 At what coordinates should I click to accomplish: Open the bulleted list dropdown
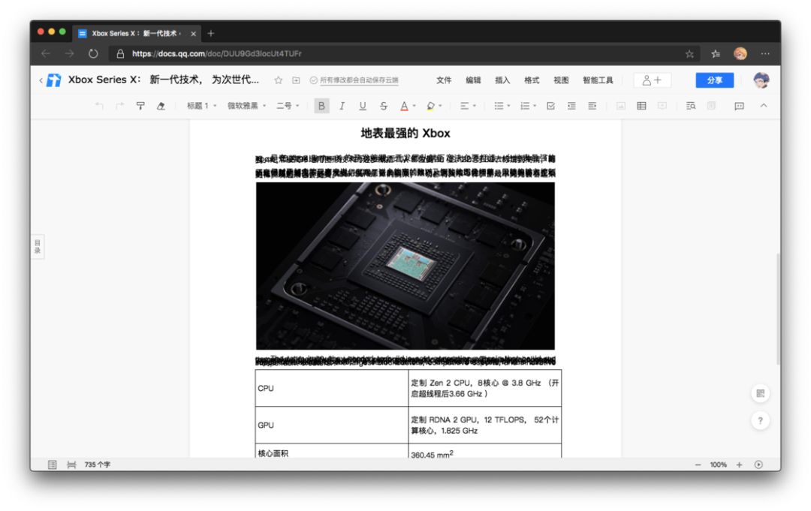click(x=502, y=106)
